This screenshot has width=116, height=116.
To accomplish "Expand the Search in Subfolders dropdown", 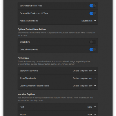I will pyautogui.click(x=84, y=71).
